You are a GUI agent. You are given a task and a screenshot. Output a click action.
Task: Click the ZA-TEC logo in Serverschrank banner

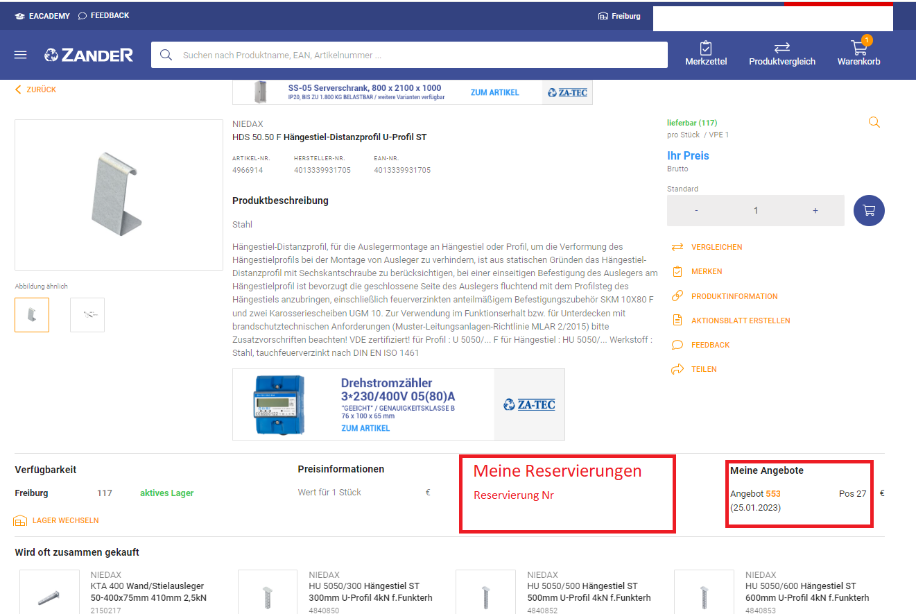pos(567,92)
